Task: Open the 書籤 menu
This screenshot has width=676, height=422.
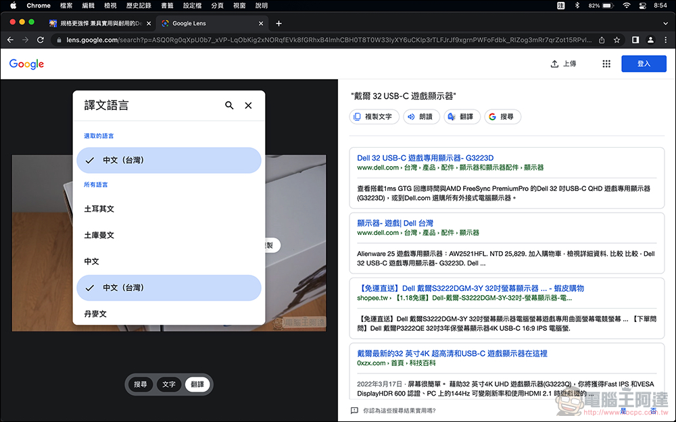Action: tap(167, 5)
